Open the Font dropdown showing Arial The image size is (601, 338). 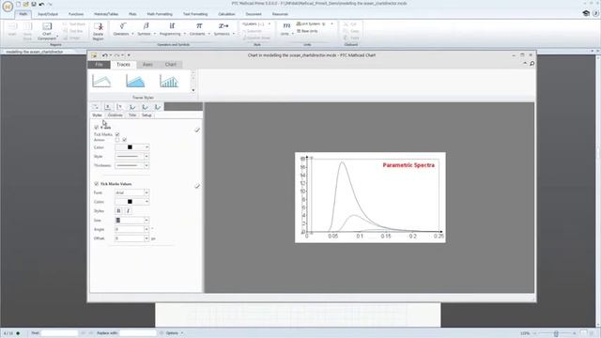[x=131, y=192]
